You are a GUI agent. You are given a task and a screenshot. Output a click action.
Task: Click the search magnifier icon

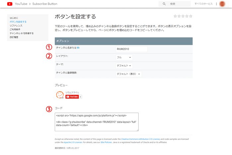click(164, 4)
